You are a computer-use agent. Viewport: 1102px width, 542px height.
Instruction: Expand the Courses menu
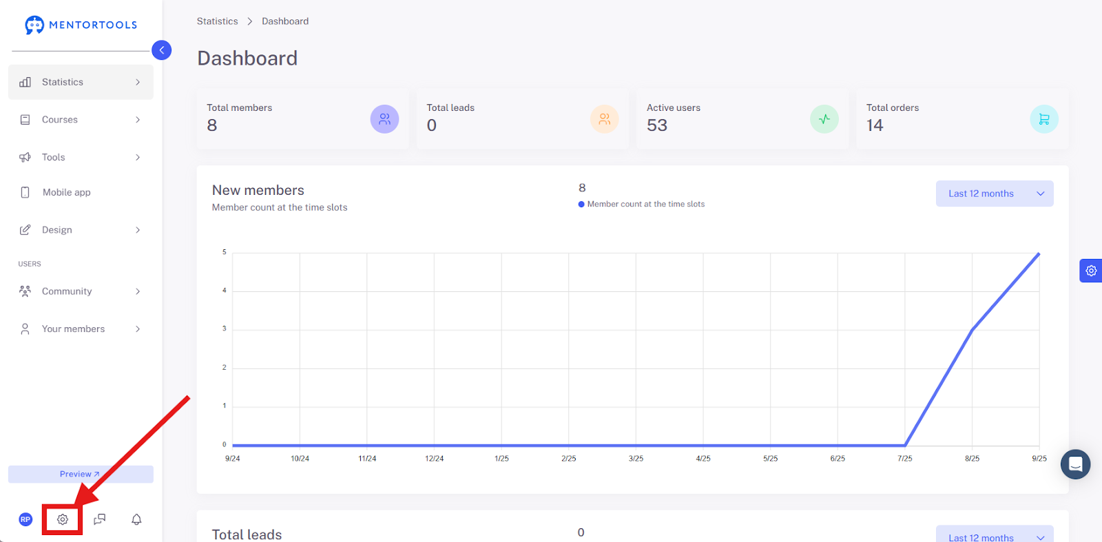pyautogui.click(x=81, y=120)
